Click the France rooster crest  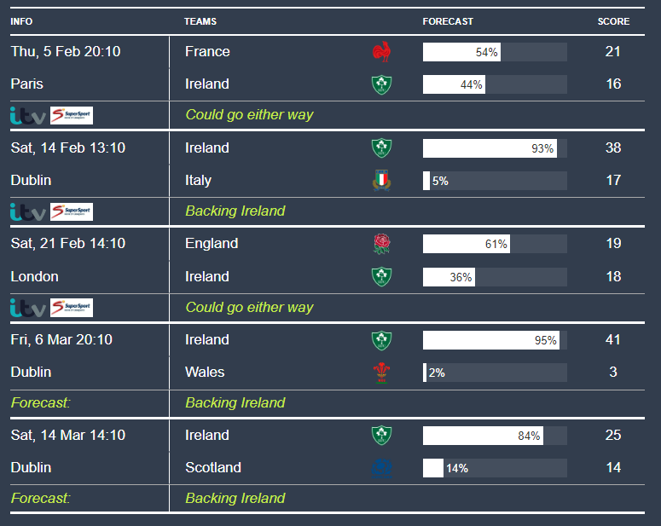(381, 52)
